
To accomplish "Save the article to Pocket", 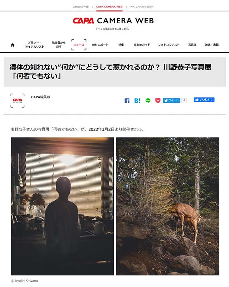I will (x=158, y=100).
